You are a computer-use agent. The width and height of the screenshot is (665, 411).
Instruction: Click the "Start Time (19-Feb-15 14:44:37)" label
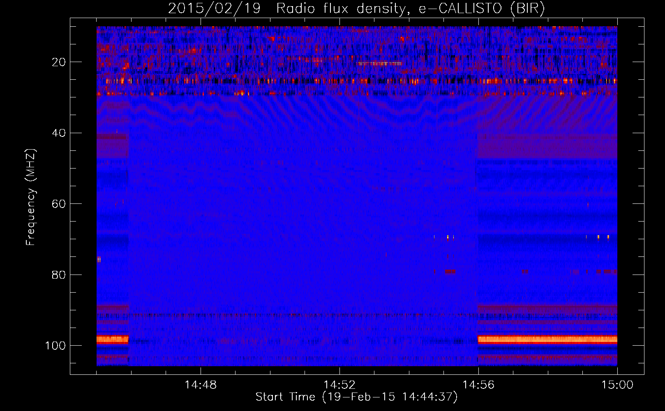point(356,397)
